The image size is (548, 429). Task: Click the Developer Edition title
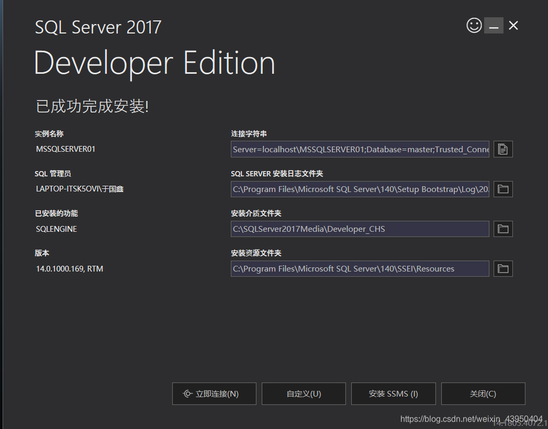click(x=155, y=63)
